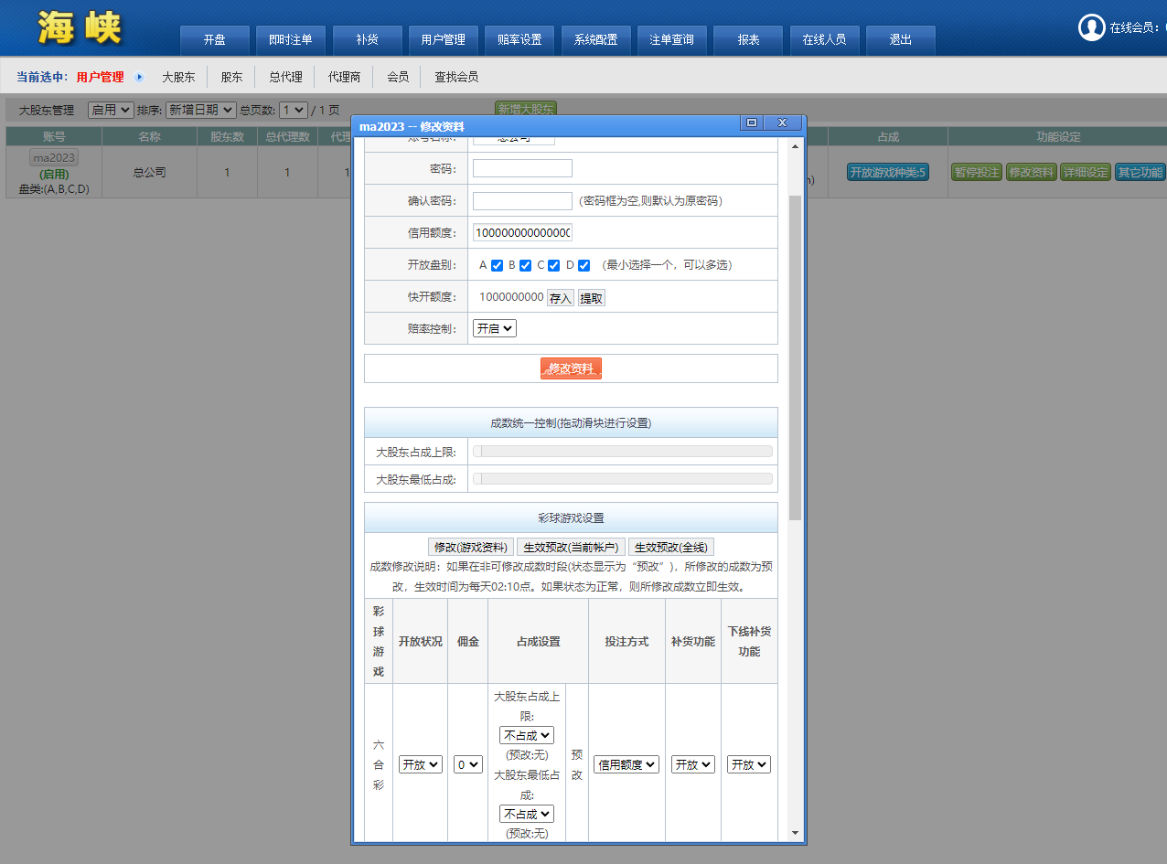Toggle the C 盘别 checkbox
The height and width of the screenshot is (864, 1167).
pos(553,265)
